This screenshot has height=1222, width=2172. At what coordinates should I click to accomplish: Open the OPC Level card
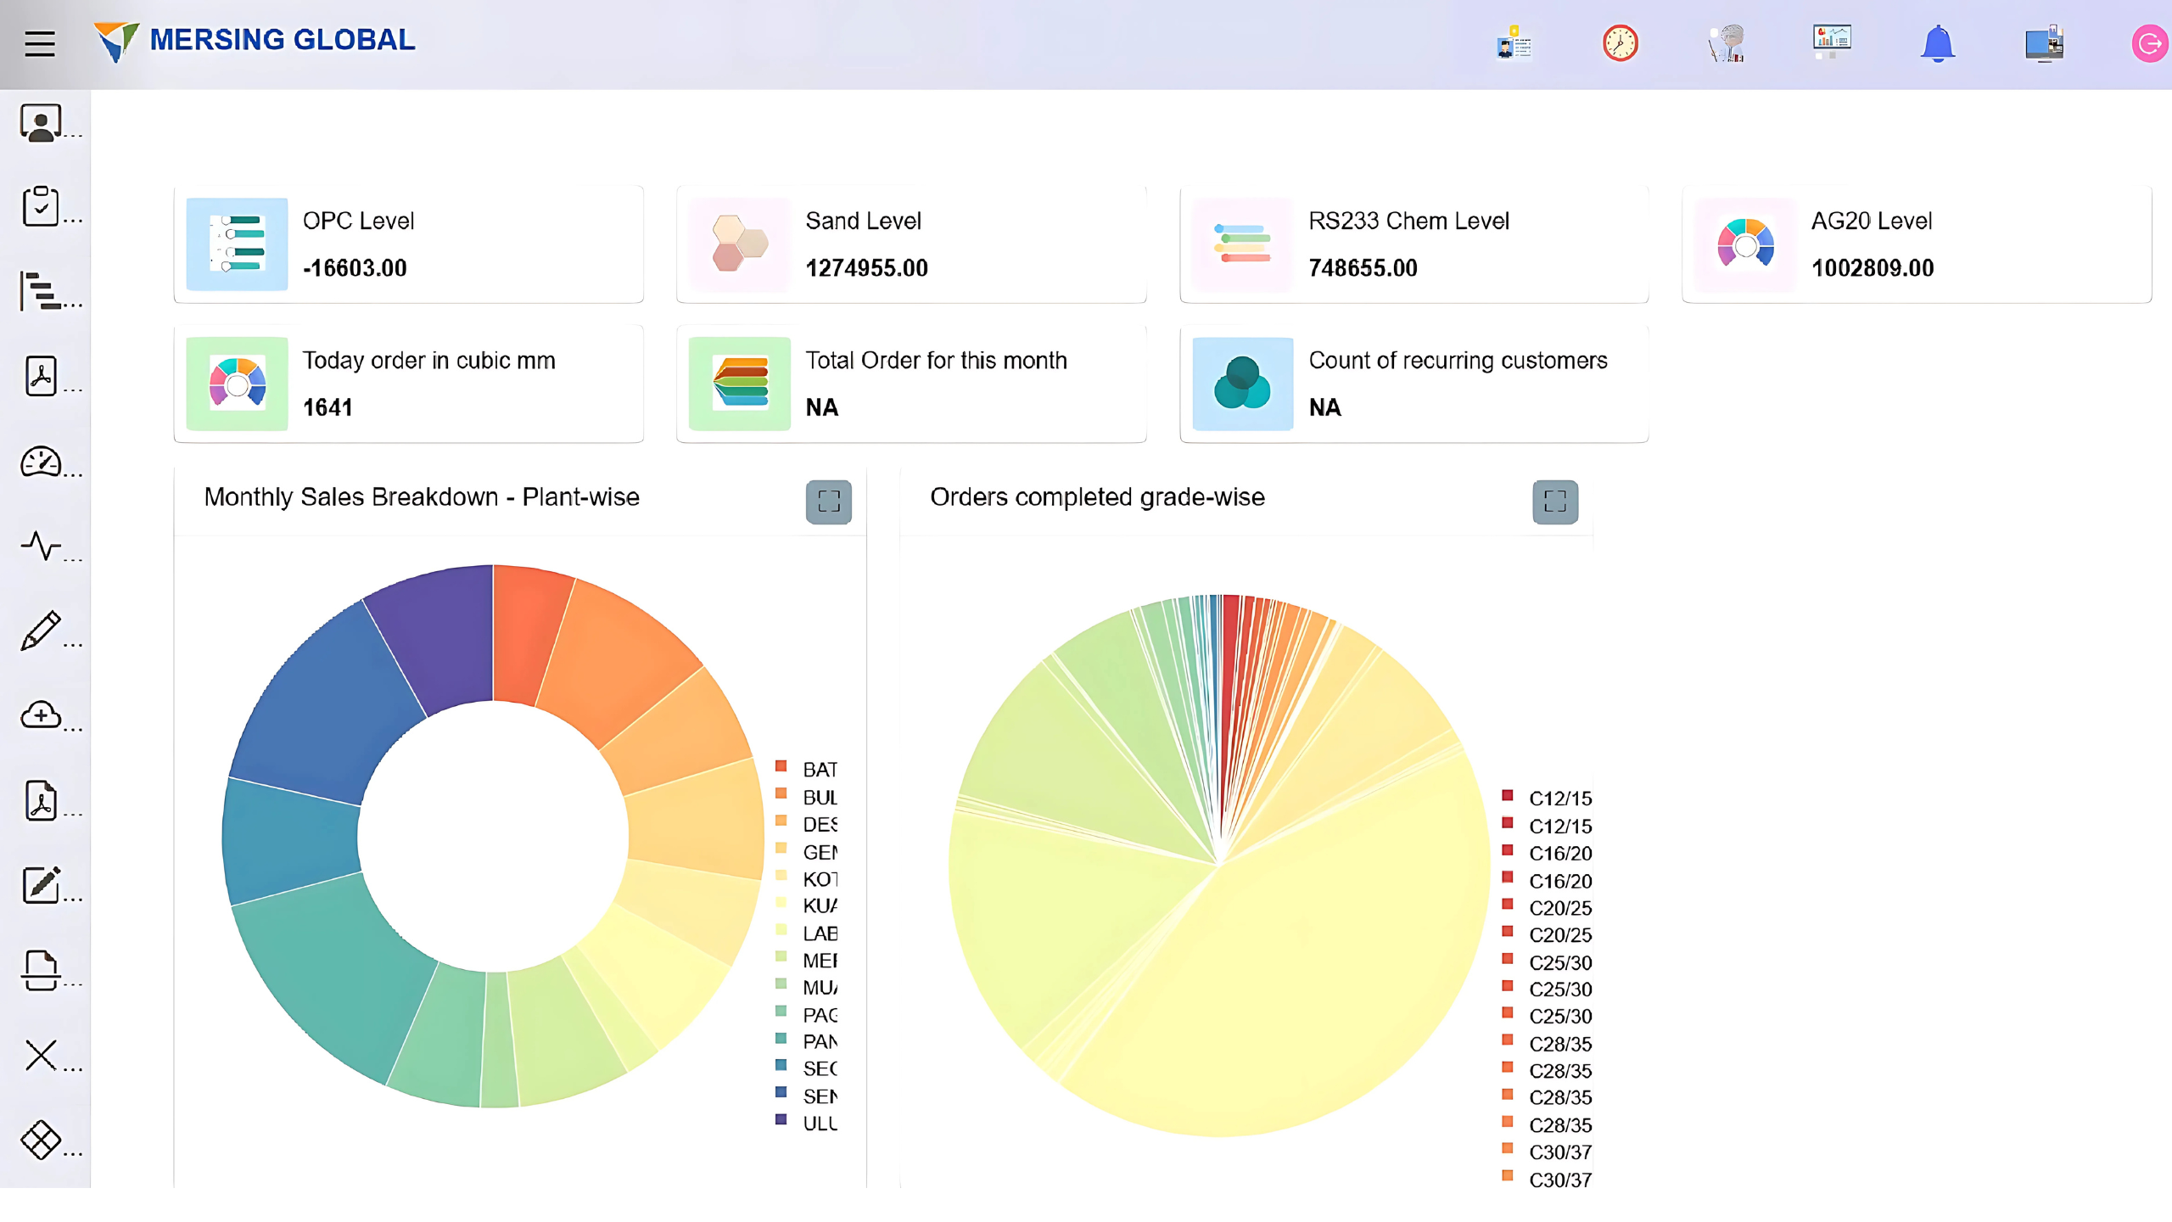408,244
